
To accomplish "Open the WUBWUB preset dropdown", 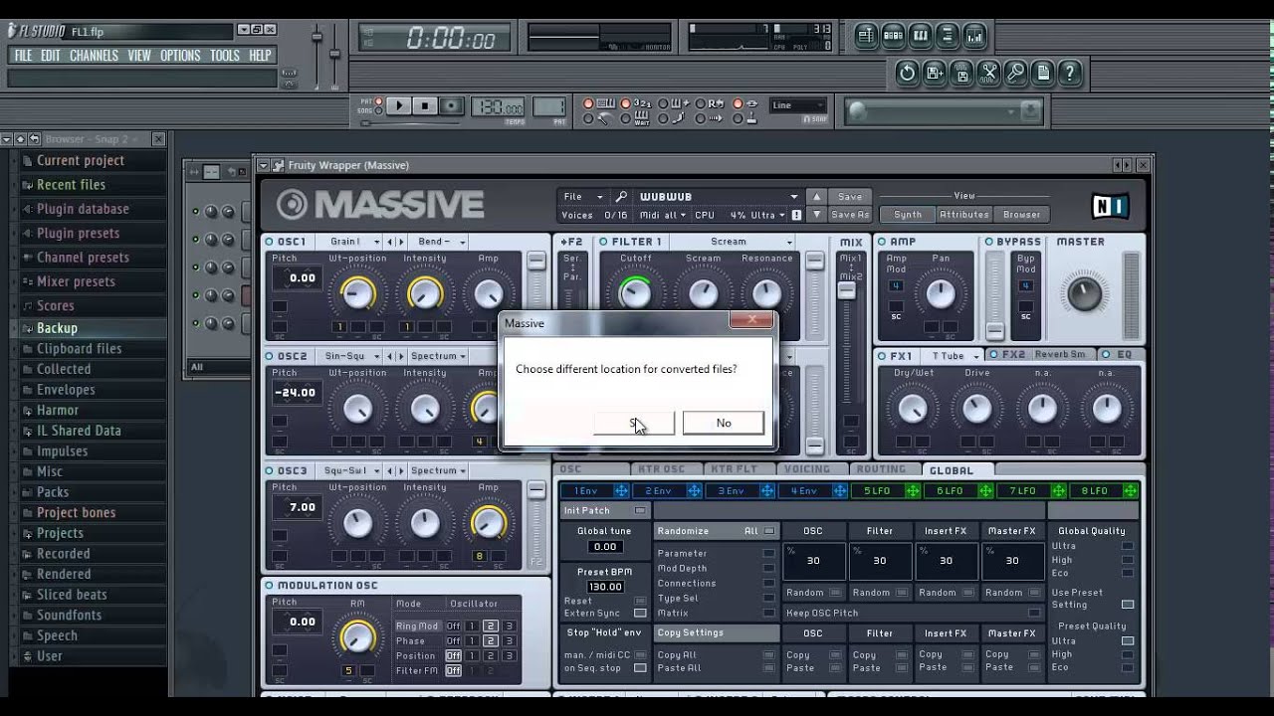I will coord(719,197).
